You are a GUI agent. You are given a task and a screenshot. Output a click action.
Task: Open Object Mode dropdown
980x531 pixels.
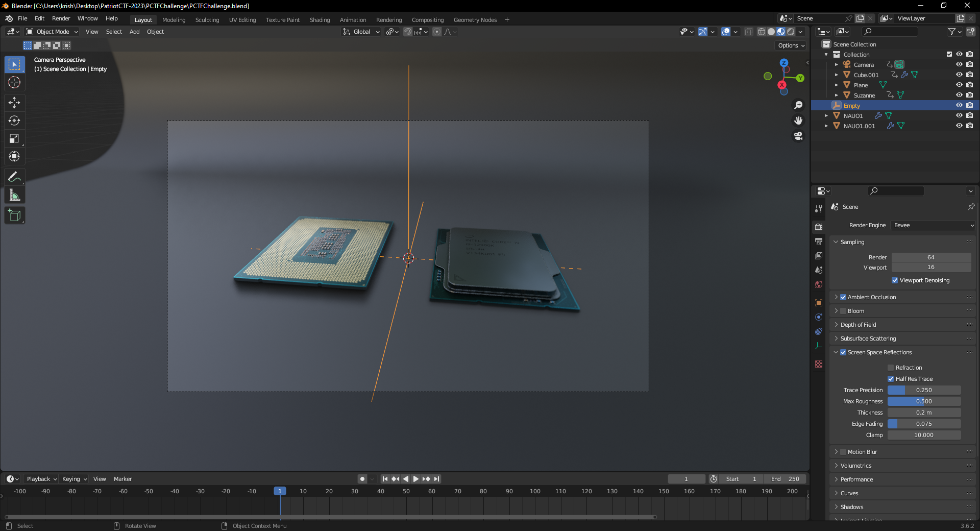(52, 32)
